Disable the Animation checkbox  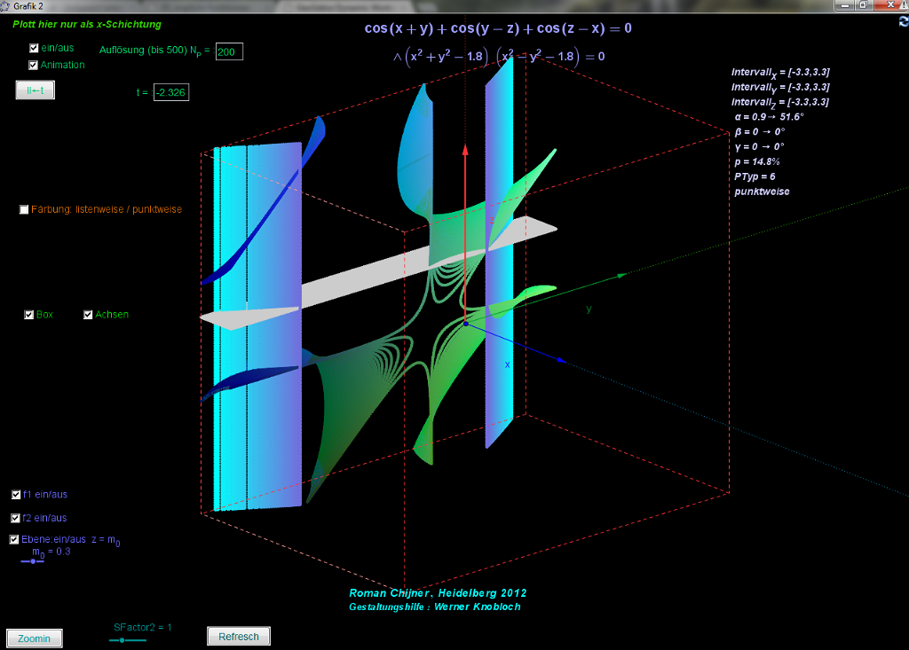pyautogui.click(x=34, y=65)
